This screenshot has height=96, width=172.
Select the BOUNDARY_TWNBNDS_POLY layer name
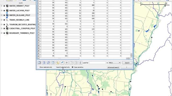click(22, 33)
